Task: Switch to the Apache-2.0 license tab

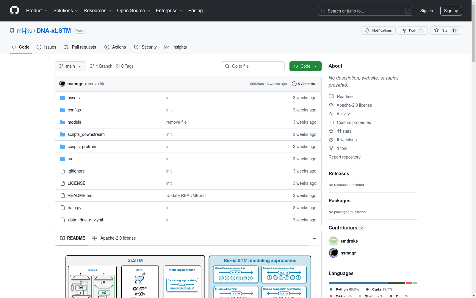Action: tap(114, 238)
